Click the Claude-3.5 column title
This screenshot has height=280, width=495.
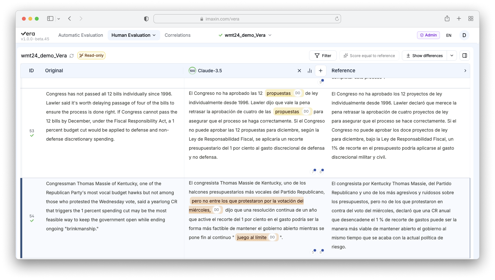(210, 71)
